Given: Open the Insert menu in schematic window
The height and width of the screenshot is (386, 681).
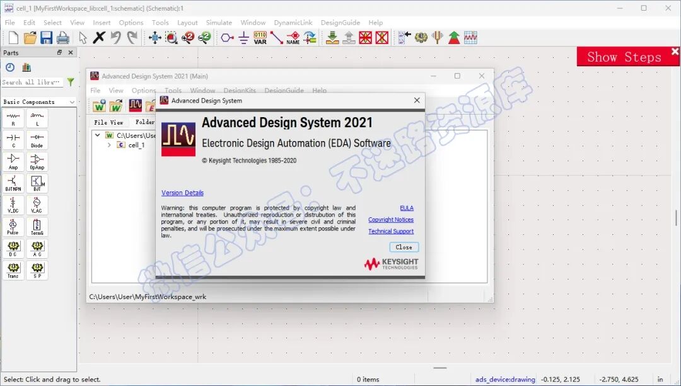Looking at the screenshot, I should point(102,23).
